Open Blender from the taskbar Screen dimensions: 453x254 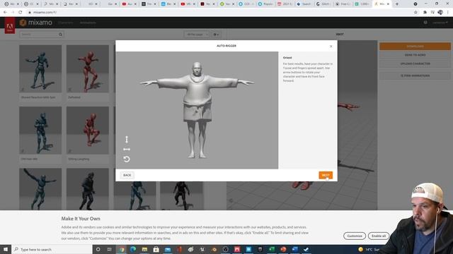pos(214,249)
